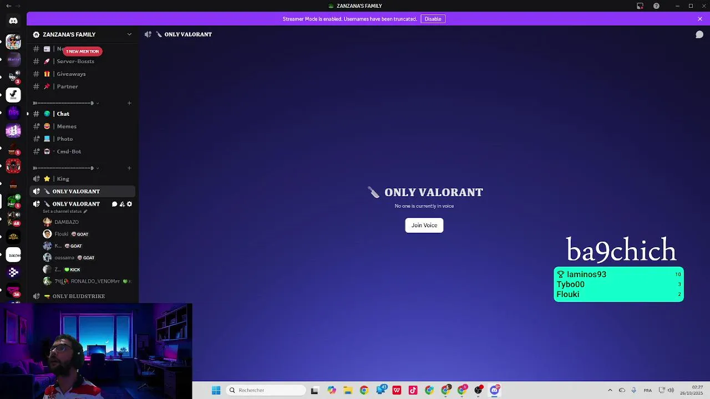This screenshot has height=399, width=710.
Task: Open Windows Start menu
Action: click(x=216, y=390)
